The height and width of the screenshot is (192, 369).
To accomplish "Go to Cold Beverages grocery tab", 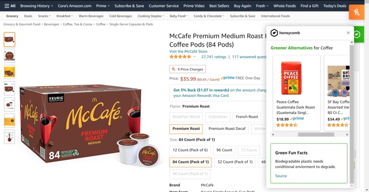I will [x=120, y=16].
